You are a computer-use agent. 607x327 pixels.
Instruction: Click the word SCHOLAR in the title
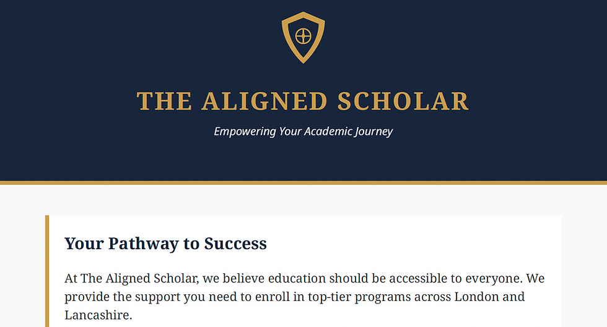(403, 101)
